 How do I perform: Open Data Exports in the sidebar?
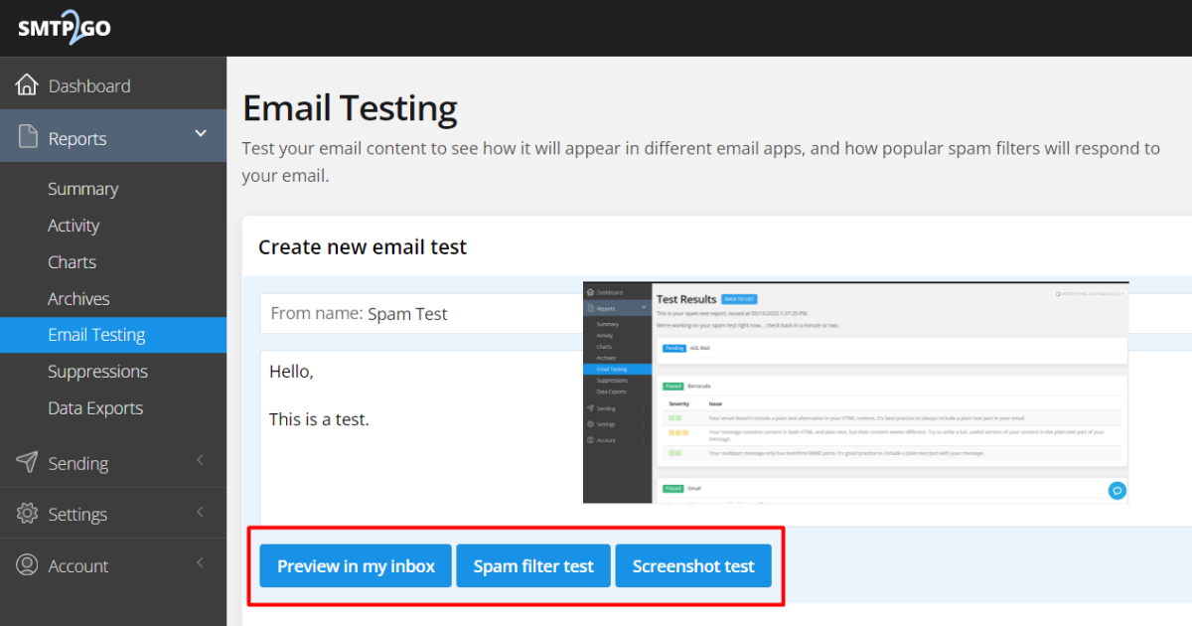click(x=95, y=408)
